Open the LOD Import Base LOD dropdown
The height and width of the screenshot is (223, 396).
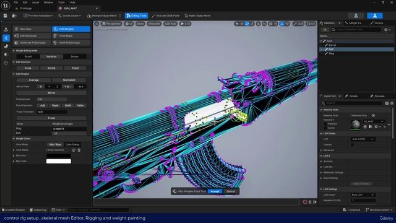(x=363, y=195)
